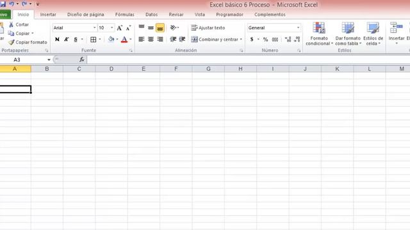Switch to the Vista tab
Screen dimensions: 410x230
200,15
